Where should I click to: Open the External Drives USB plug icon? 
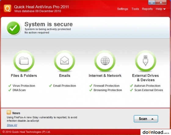(145, 61)
